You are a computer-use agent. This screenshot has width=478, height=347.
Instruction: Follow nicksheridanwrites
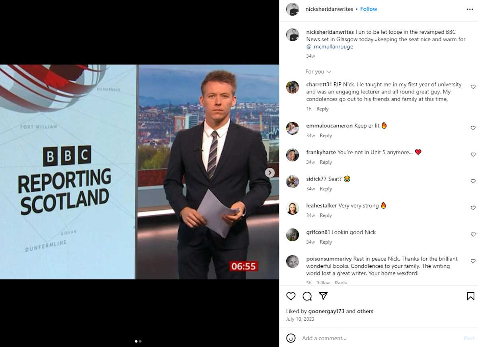coord(369,9)
